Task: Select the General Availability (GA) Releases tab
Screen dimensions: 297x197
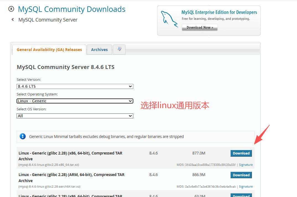Action: (49, 50)
